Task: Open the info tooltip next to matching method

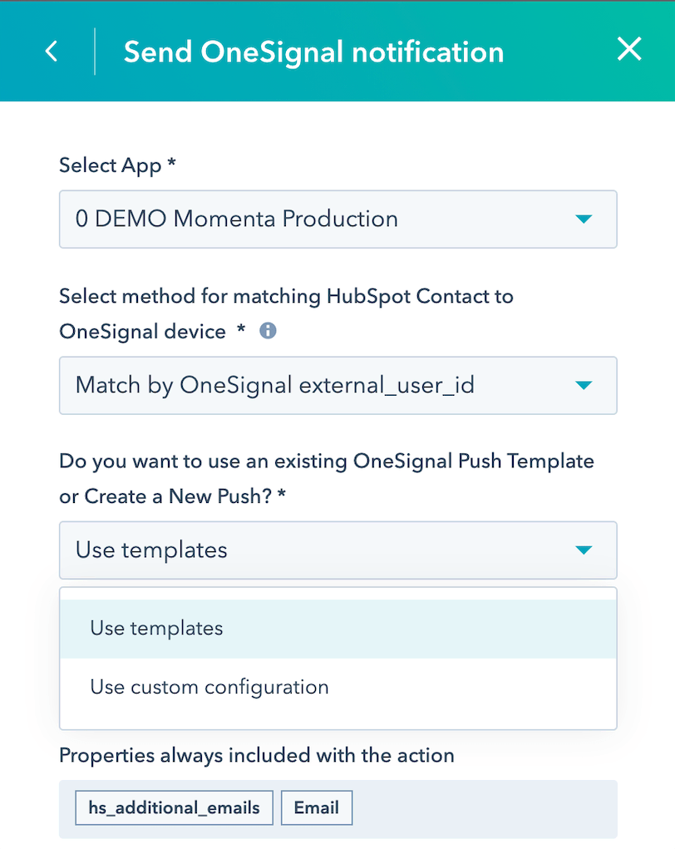Action: (x=267, y=330)
